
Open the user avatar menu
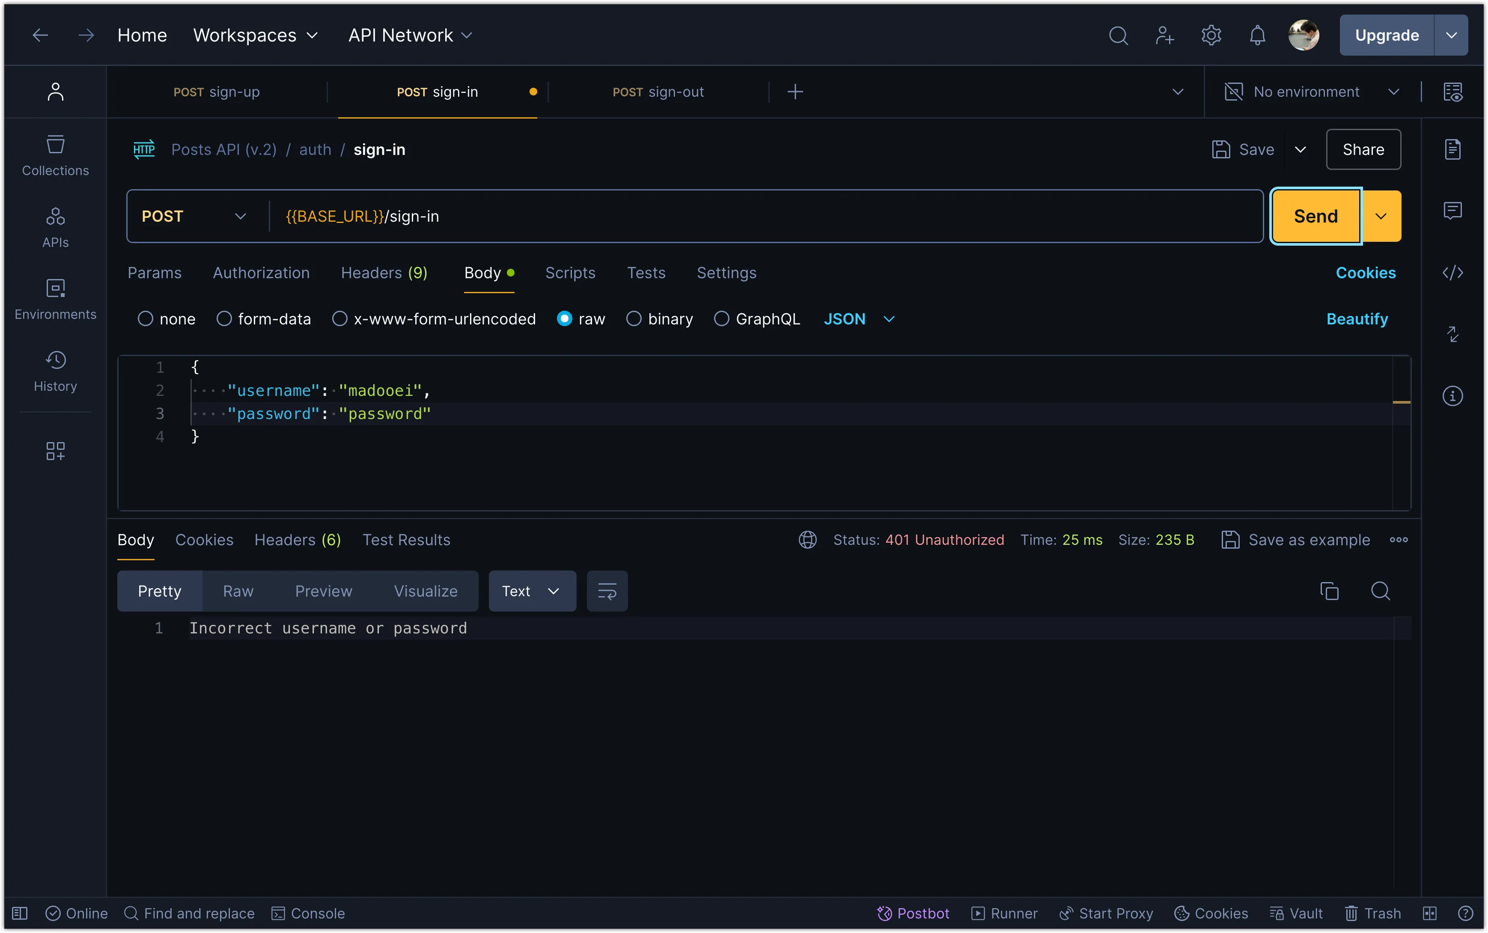(1303, 35)
